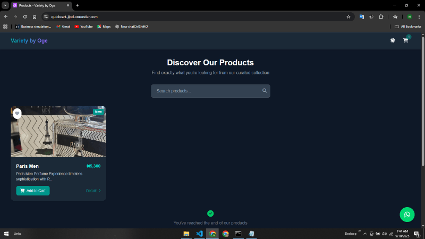Viewport: 425px width, 239px height.
Task: Open Chrome three-dot menu
Action: point(419,17)
